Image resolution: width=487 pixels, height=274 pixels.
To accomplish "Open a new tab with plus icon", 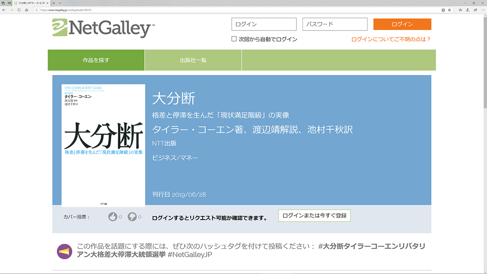I will tap(54, 3).
